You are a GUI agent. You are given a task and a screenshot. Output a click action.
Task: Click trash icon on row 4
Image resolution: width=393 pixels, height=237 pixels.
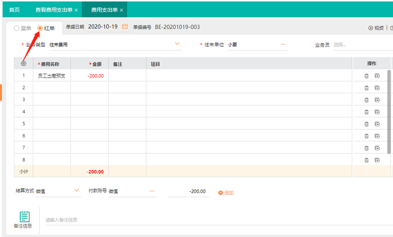coord(366,112)
